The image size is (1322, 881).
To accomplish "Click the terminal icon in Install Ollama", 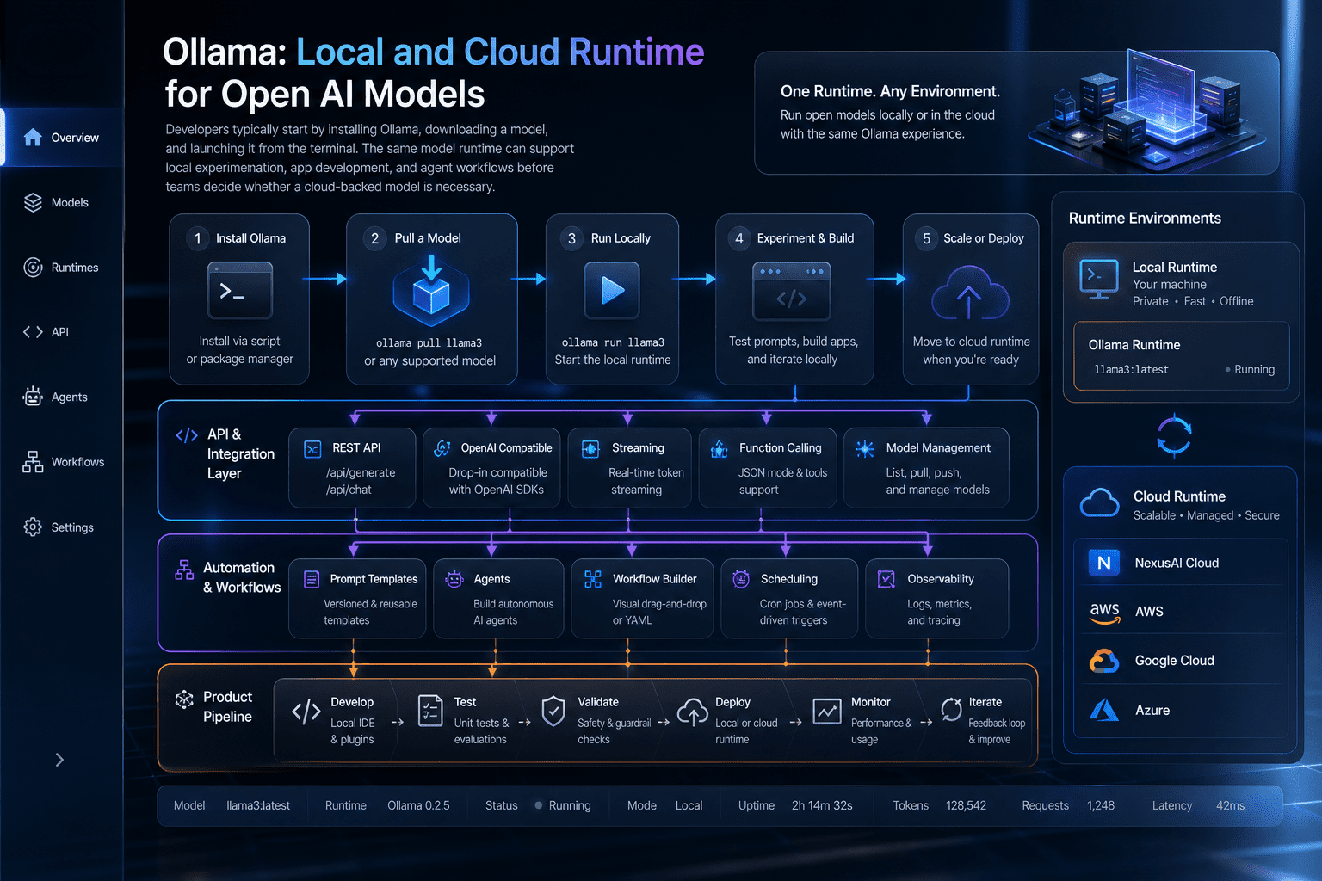I will tap(240, 291).
